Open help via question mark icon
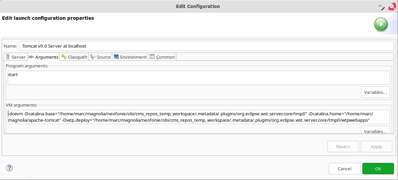This screenshot has width=398, height=180. coord(9,168)
